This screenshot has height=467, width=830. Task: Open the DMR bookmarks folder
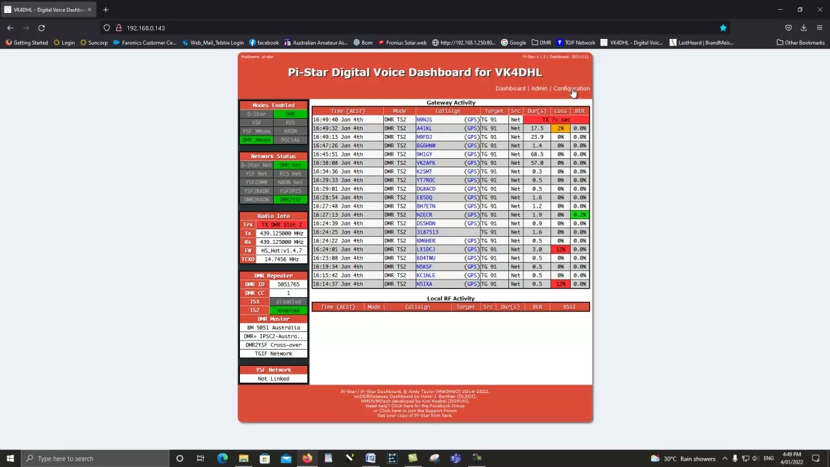541,43
